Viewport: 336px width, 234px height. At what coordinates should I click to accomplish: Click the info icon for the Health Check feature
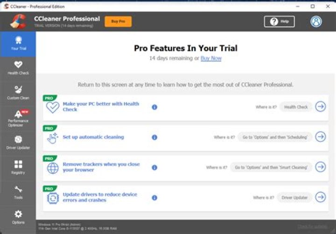tap(154, 107)
